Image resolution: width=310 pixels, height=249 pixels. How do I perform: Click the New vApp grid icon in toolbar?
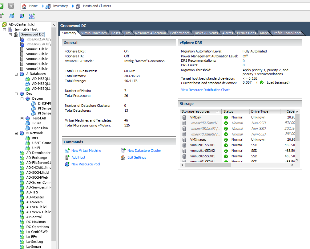pos(32,16)
